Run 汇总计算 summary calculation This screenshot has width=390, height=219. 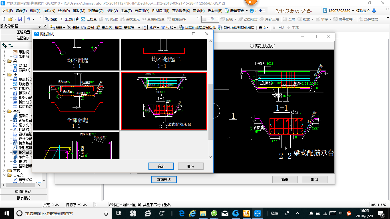69,19
